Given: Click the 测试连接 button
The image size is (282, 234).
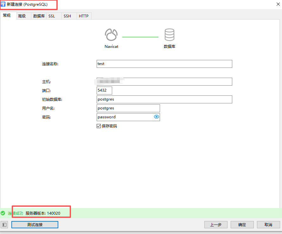Looking at the screenshot, I should (x=35, y=225).
